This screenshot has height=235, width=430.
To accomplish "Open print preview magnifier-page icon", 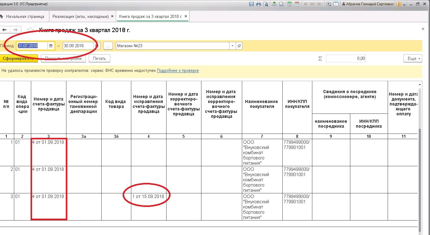I will pos(266,4).
